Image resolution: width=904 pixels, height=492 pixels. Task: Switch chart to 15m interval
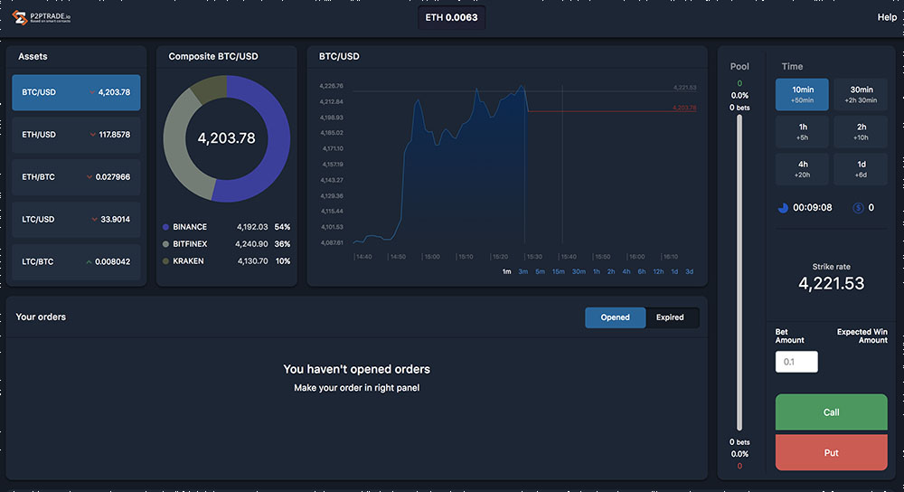coord(558,272)
